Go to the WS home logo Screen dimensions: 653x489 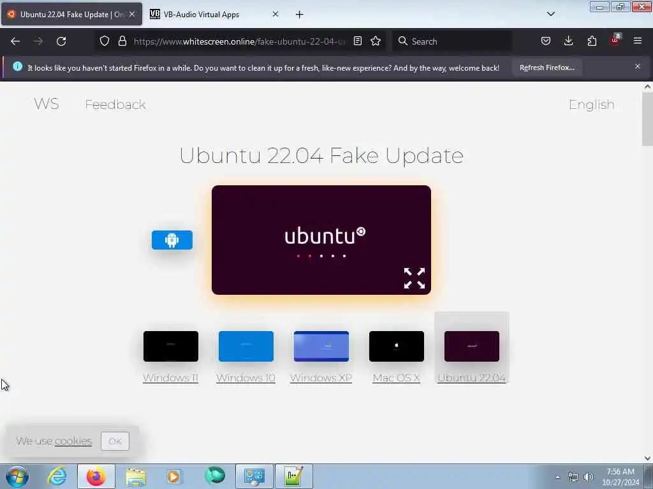tap(46, 104)
